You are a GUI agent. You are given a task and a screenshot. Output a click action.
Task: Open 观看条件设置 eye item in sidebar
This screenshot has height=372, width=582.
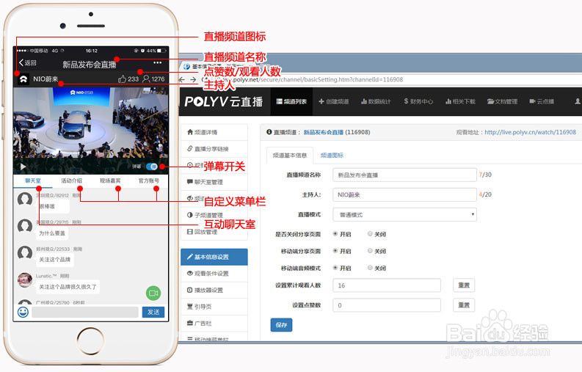(x=214, y=274)
